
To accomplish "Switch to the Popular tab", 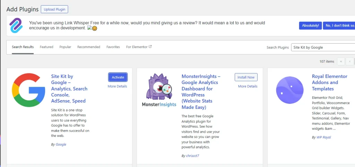I will [65, 47].
